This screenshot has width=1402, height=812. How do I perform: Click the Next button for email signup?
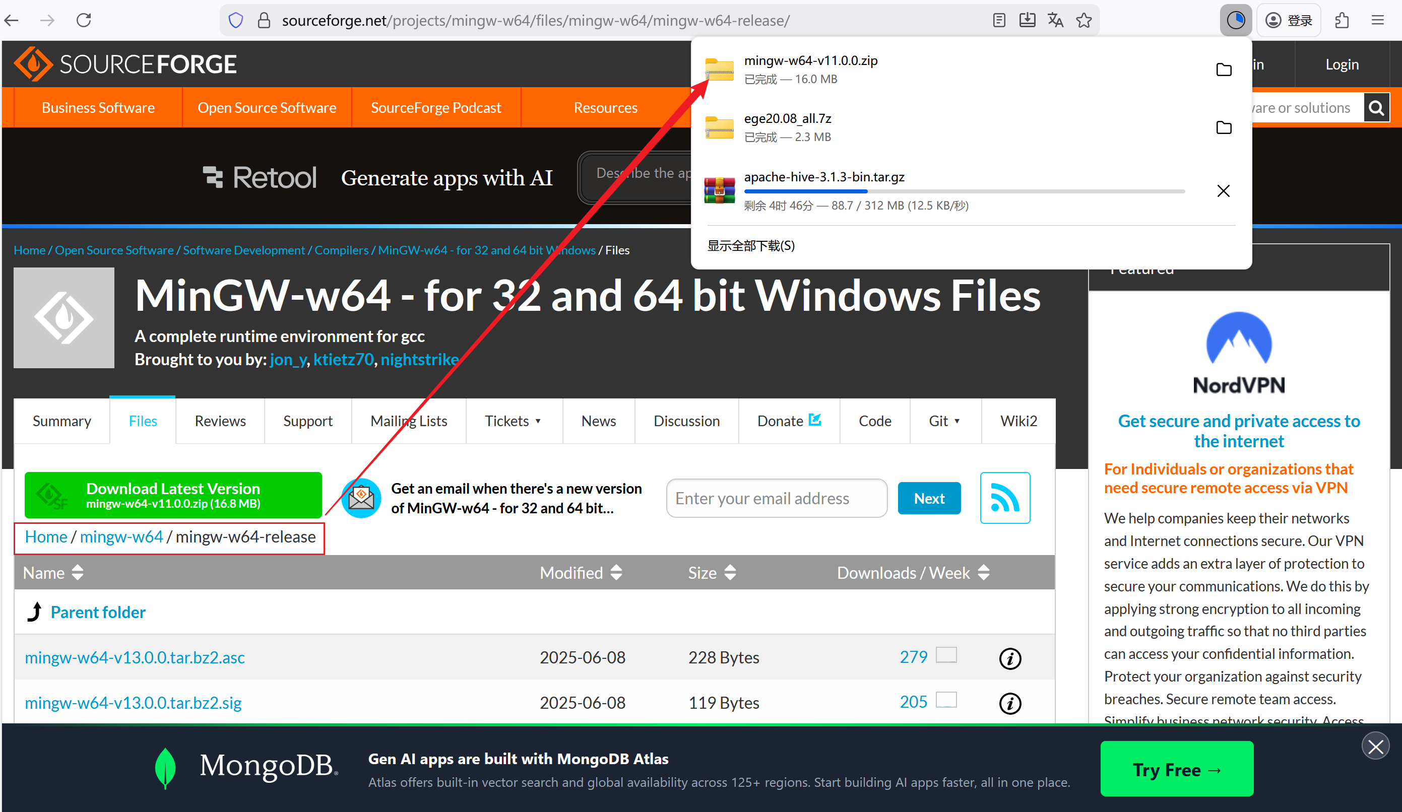tap(929, 498)
